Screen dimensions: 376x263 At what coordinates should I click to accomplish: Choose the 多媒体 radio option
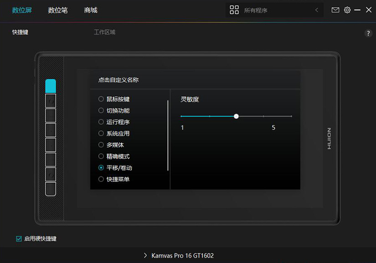pos(101,145)
